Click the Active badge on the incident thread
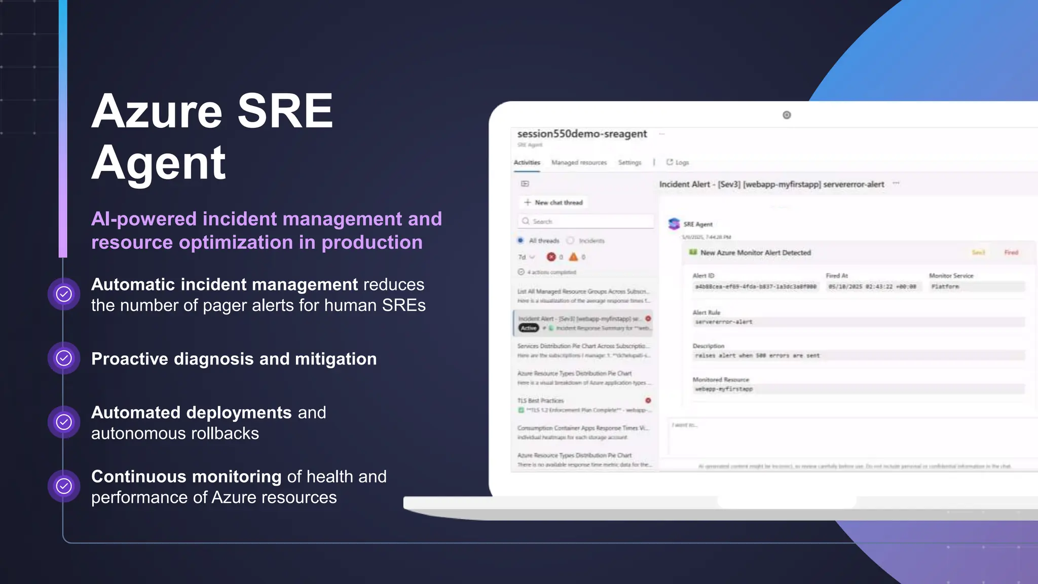This screenshot has width=1038, height=584. pyautogui.click(x=528, y=328)
